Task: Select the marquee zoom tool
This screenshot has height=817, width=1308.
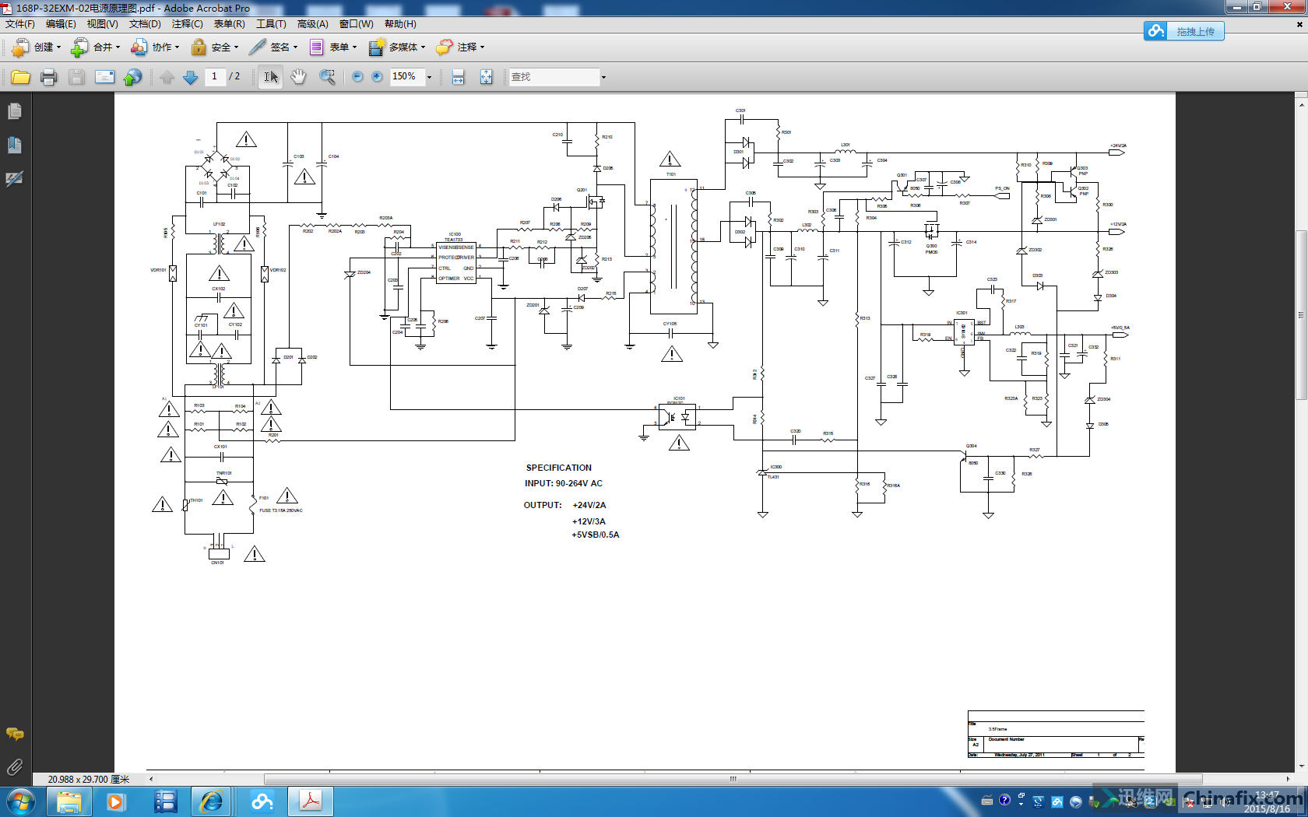Action: point(327,77)
